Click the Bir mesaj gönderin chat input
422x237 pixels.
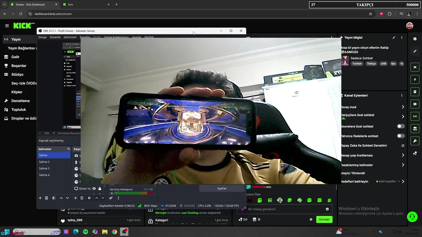[x=285, y=209]
